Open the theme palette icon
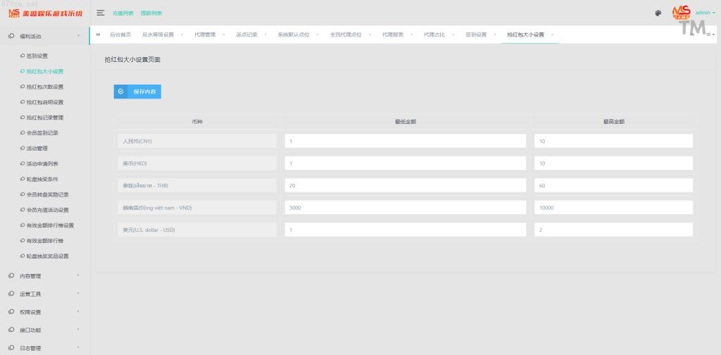This screenshot has width=721, height=355. [658, 13]
